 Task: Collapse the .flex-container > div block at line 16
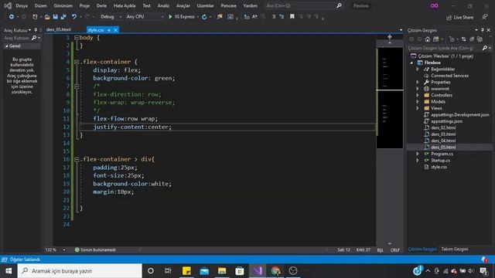(x=77, y=159)
